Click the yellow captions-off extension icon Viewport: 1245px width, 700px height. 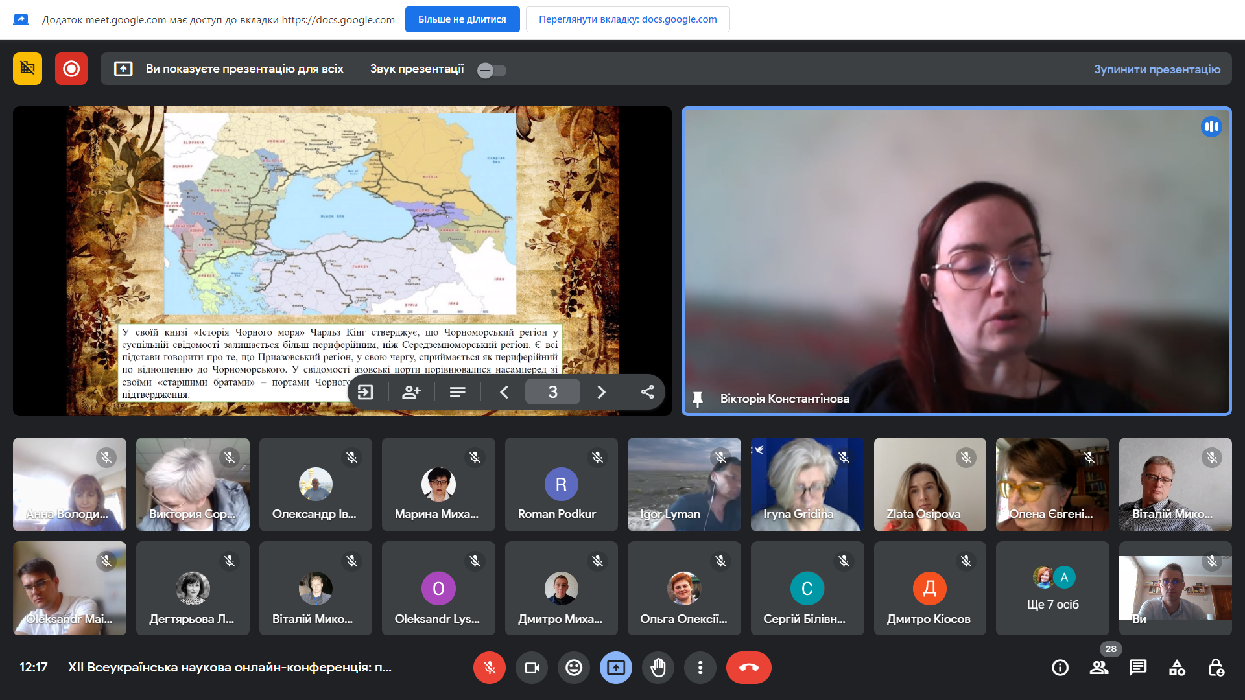point(27,69)
